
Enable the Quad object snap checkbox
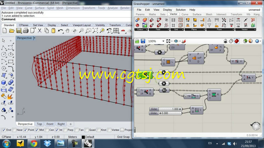[x=86, y=130]
